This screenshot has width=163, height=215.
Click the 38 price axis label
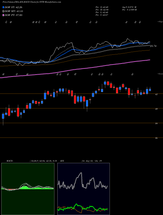(156, 123)
